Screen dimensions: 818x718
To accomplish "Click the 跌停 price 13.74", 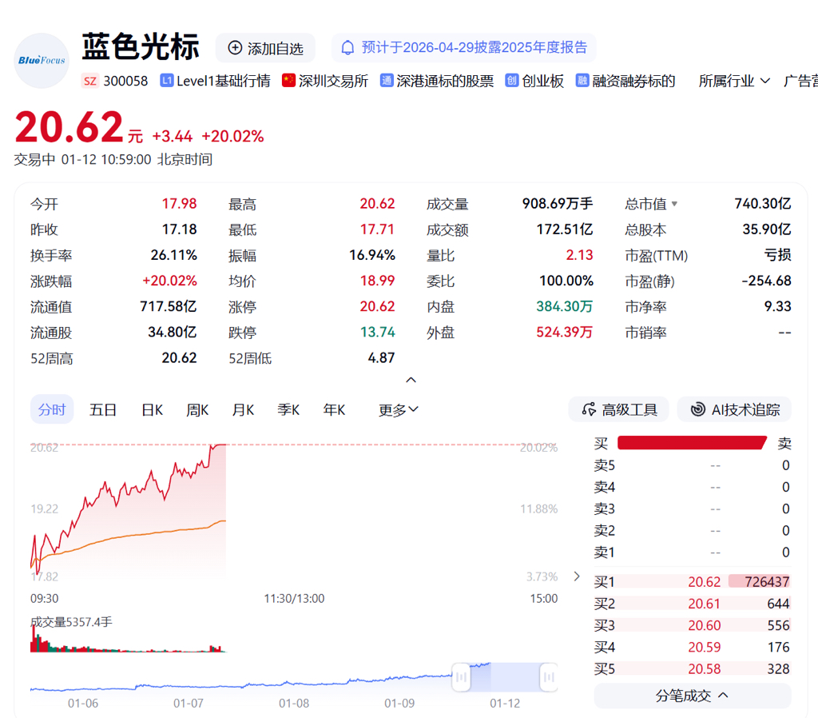I will coord(378,332).
